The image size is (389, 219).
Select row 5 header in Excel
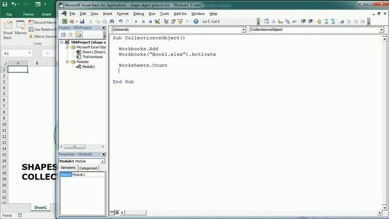click(4, 94)
